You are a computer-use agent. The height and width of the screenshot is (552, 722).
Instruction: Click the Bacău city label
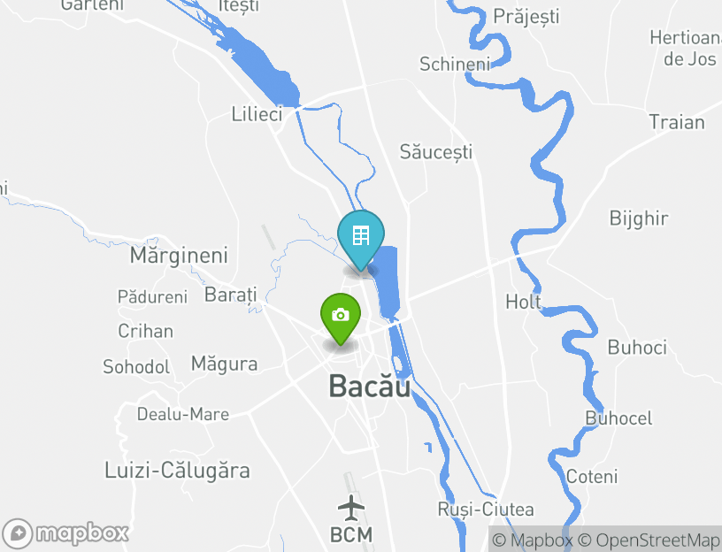pos(369,386)
